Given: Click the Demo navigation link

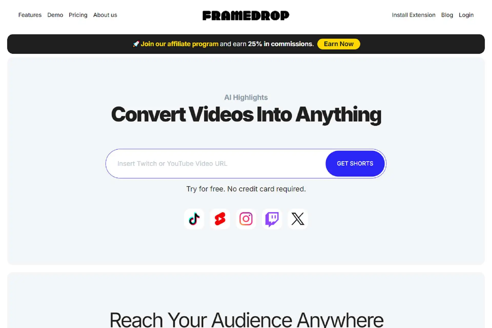Looking at the screenshot, I should pyautogui.click(x=55, y=15).
